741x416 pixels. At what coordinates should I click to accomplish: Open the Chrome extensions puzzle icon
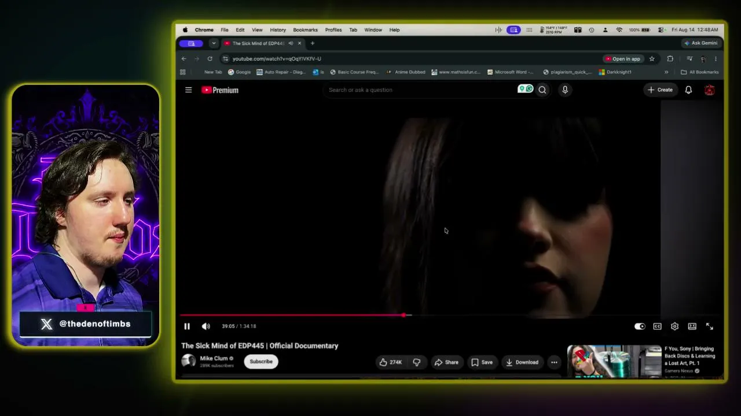670,59
